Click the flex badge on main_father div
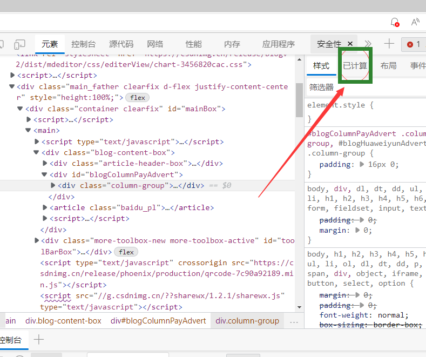 [x=138, y=98]
